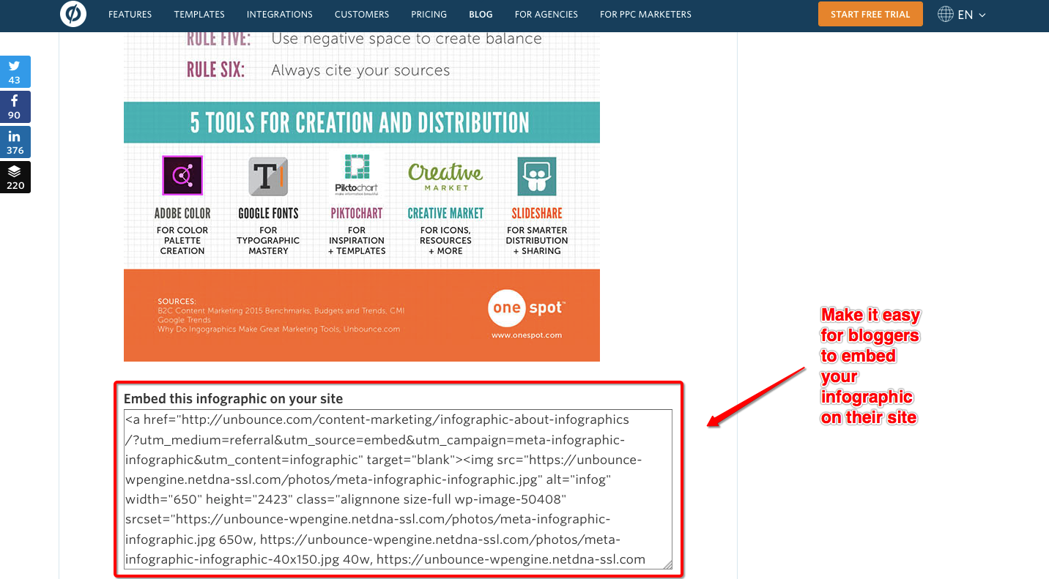This screenshot has width=1049, height=579.
Task: Click the SlideShare icon in infographic
Action: [537, 176]
